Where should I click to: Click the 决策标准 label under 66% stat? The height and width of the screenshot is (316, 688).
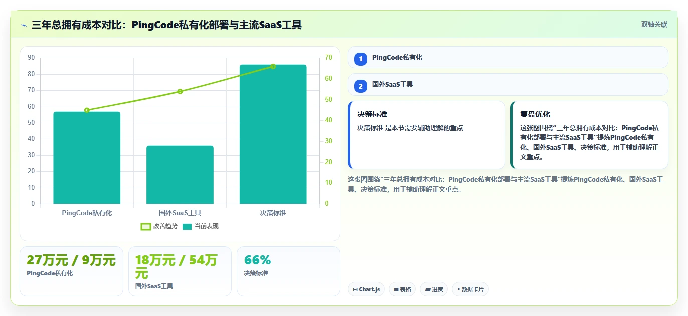point(256,273)
